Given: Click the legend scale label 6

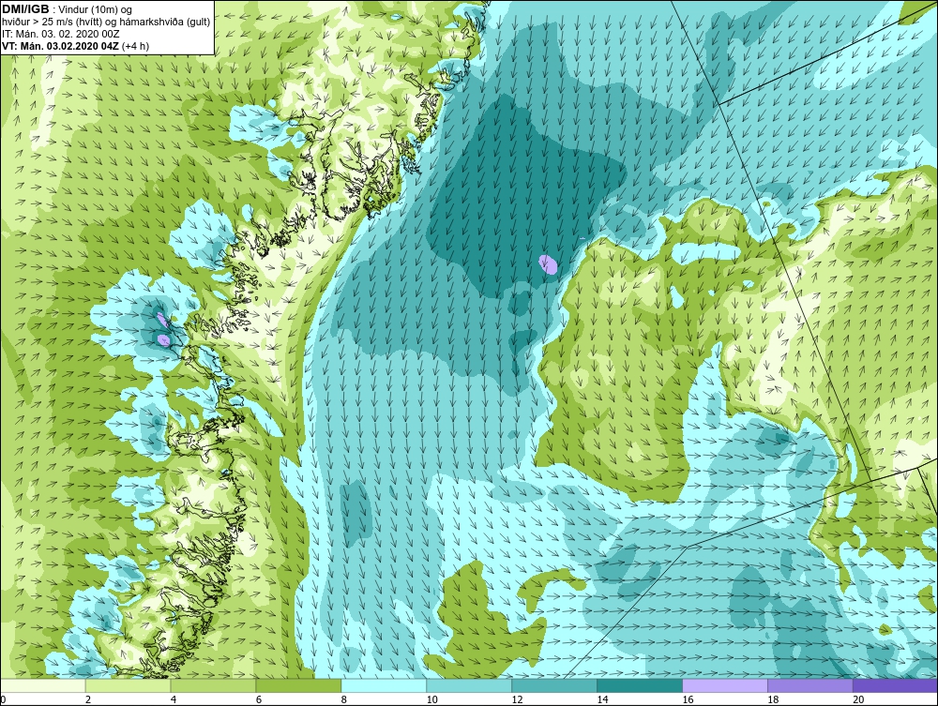Looking at the screenshot, I should [x=259, y=699].
